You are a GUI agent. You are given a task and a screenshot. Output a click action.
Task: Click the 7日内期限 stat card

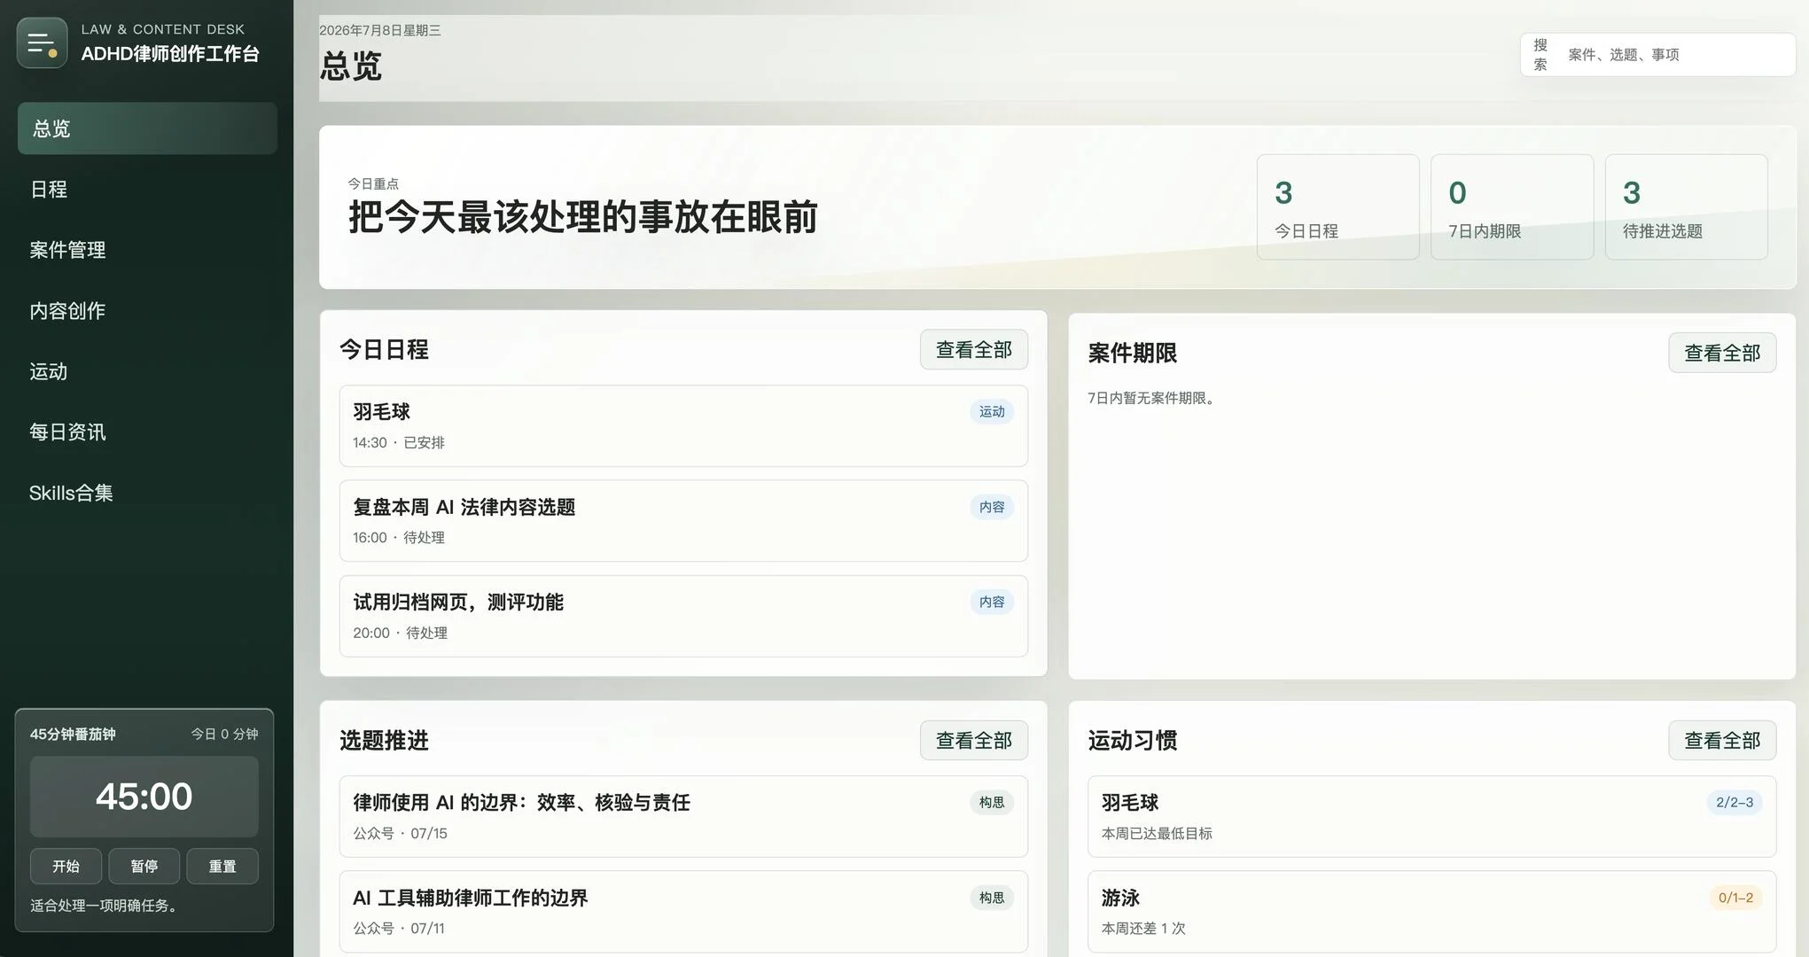pos(1512,207)
